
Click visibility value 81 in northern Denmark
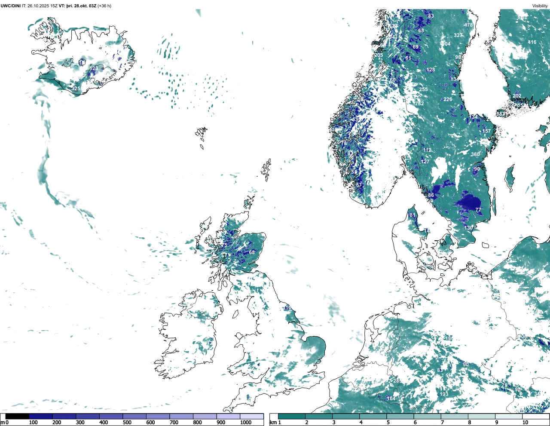point(412,215)
